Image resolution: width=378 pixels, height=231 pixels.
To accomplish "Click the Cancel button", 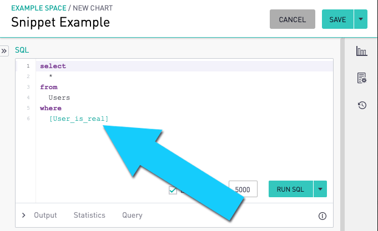I will (292, 19).
